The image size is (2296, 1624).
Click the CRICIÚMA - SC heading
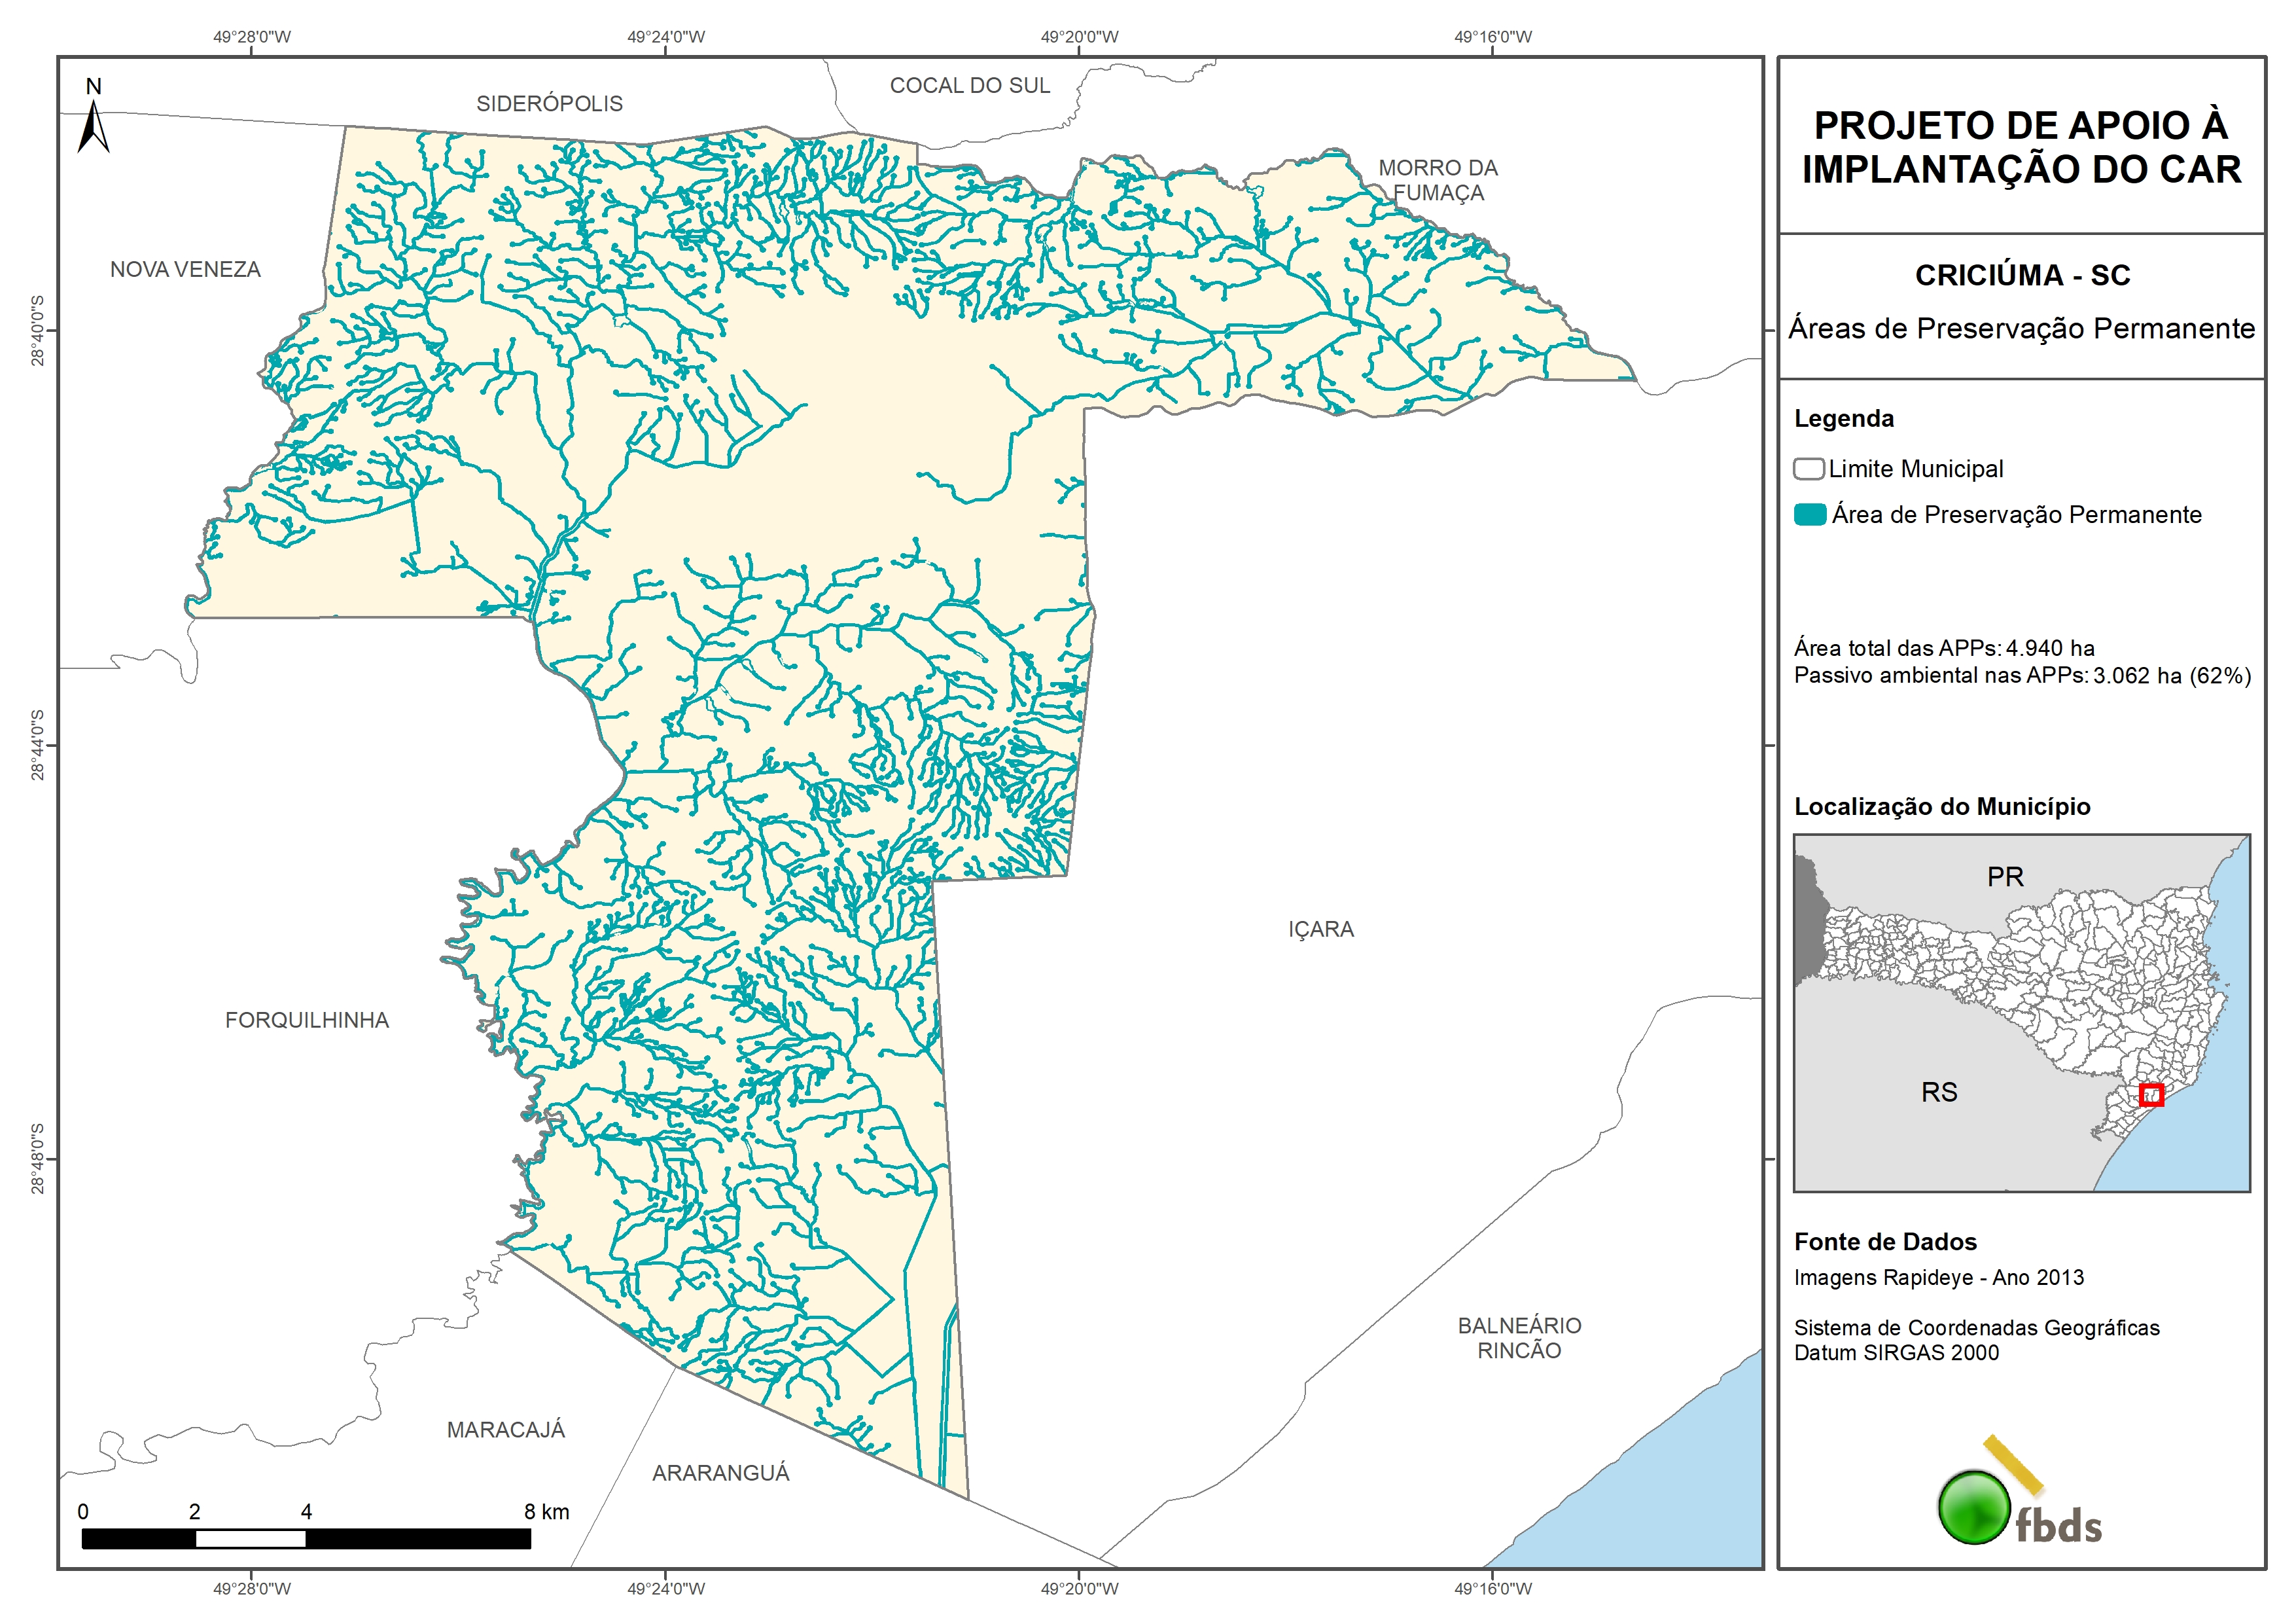[2022, 275]
